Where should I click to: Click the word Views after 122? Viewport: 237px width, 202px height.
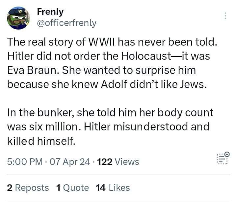127,162
